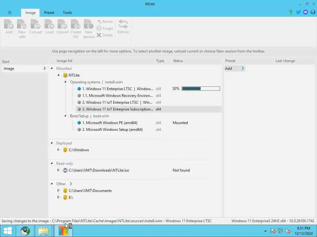Select blue dot of Microsoft Windows PE (amd64)

click(79, 123)
